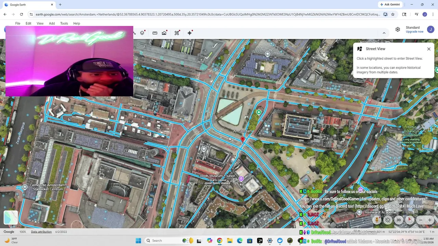438x246 pixels.
Task: Open the Gemini sparkle tool in Earth toolbar
Action: (190, 33)
